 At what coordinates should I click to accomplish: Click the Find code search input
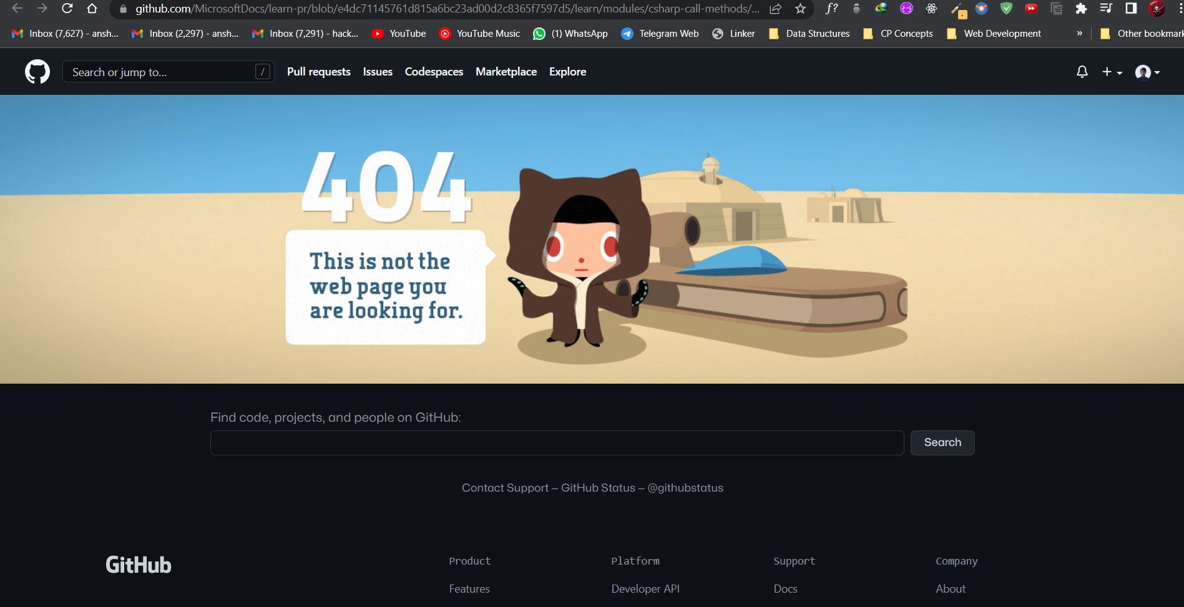point(557,443)
